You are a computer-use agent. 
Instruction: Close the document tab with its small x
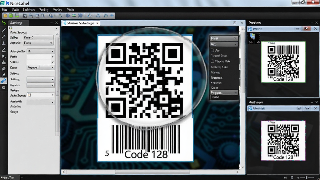coord(97,23)
